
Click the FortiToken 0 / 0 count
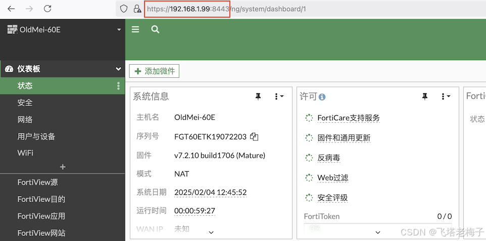(445, 216)
